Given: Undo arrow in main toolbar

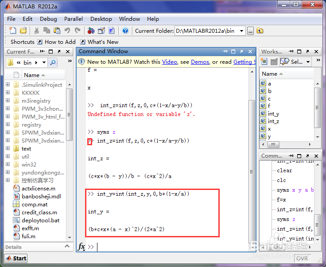Looking at the screenshot, I should tap(67, 31).
